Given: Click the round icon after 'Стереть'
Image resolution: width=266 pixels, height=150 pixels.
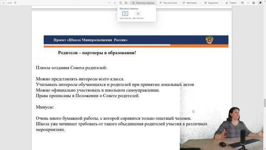Looking at the screenshot, I should tap(242, 3).
